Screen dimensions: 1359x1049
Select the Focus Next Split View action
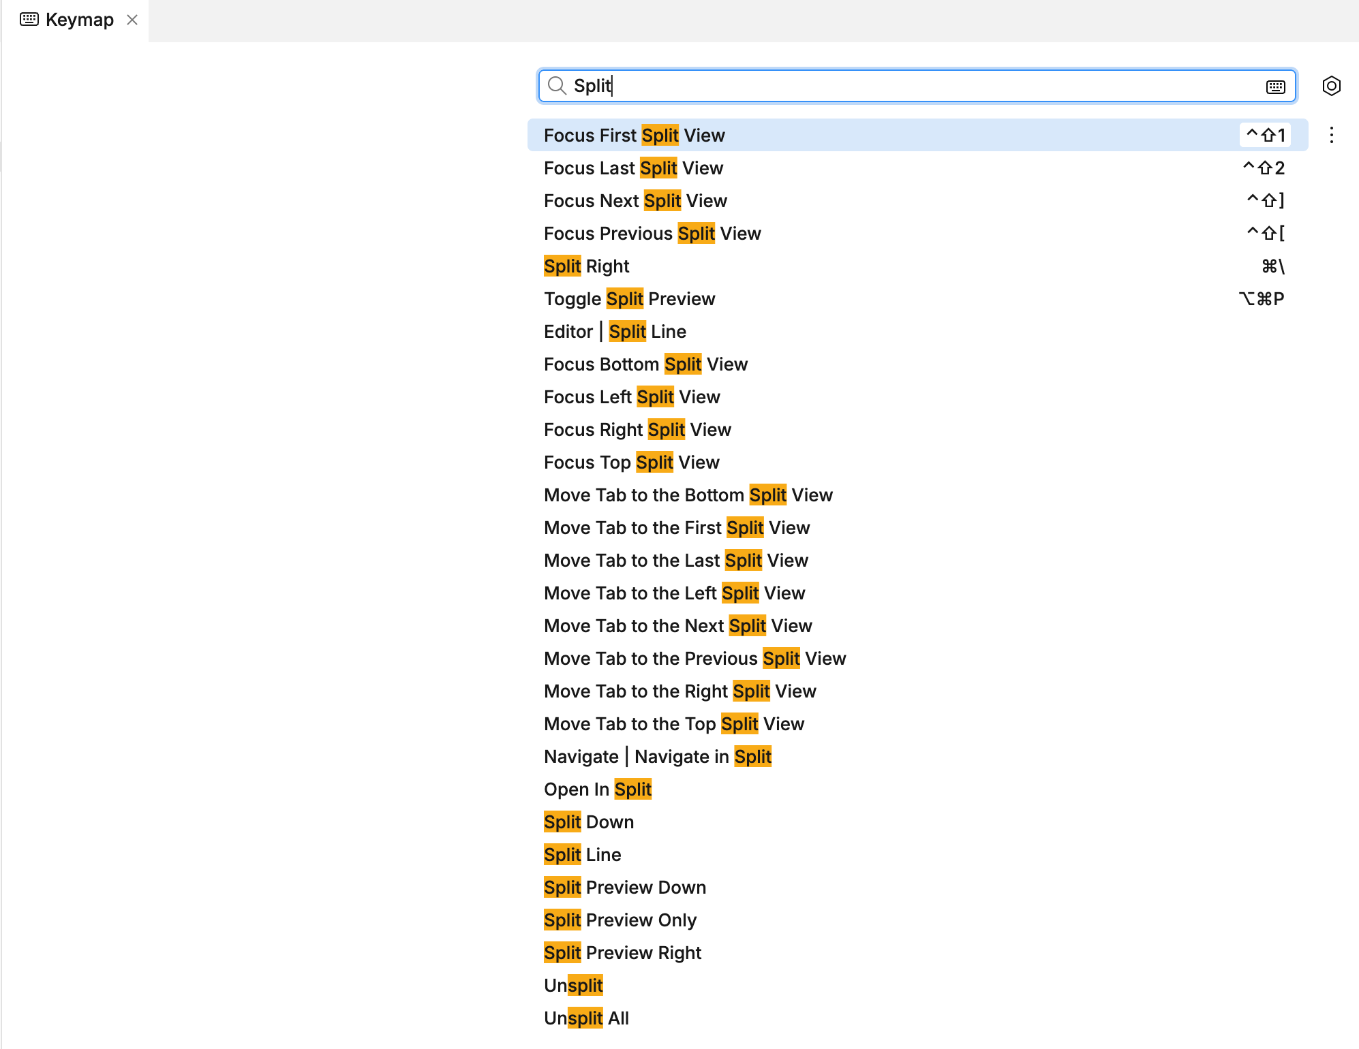point(917,200)
